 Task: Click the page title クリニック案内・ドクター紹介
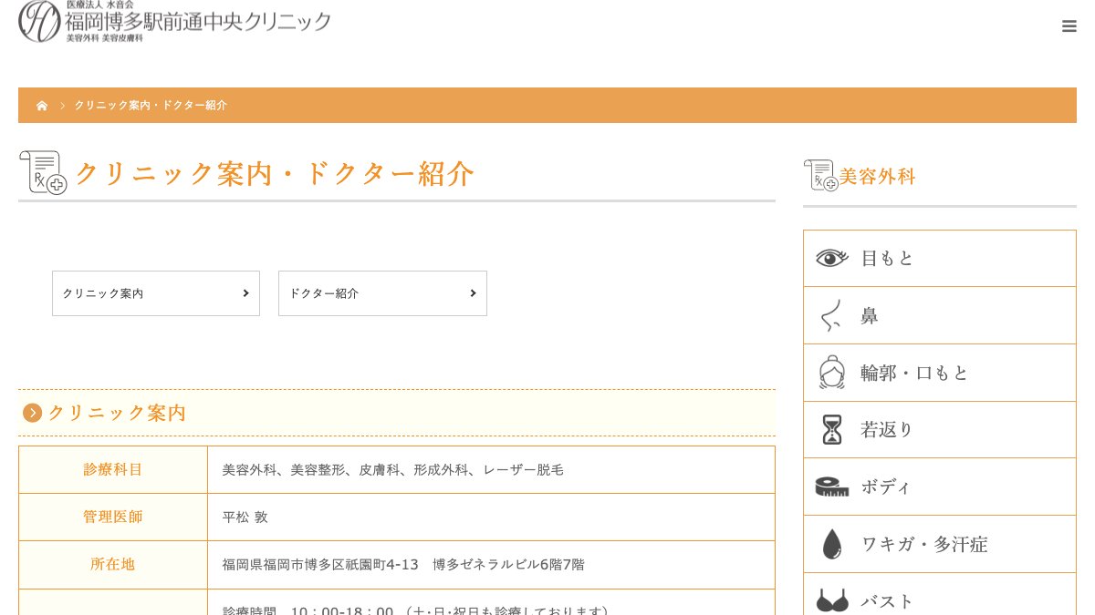click(x=275, y=173)
